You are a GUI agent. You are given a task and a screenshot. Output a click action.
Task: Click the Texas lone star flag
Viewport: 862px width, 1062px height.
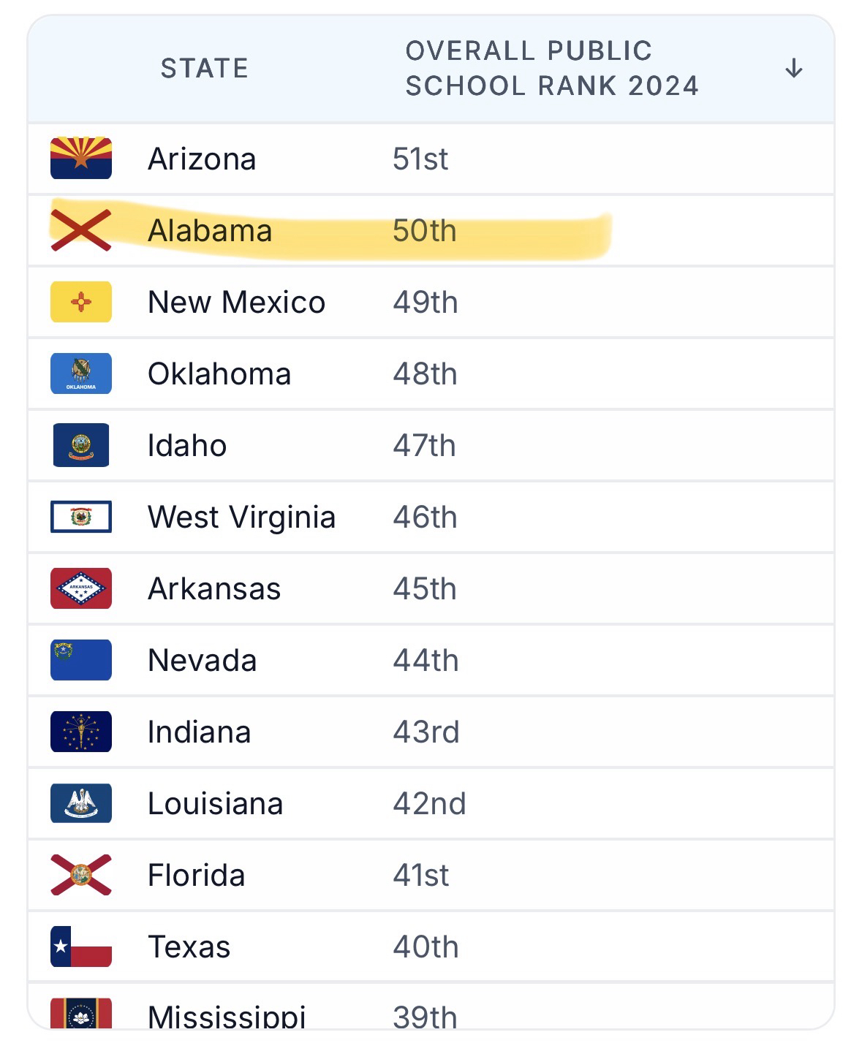click(x=80, y=947)
